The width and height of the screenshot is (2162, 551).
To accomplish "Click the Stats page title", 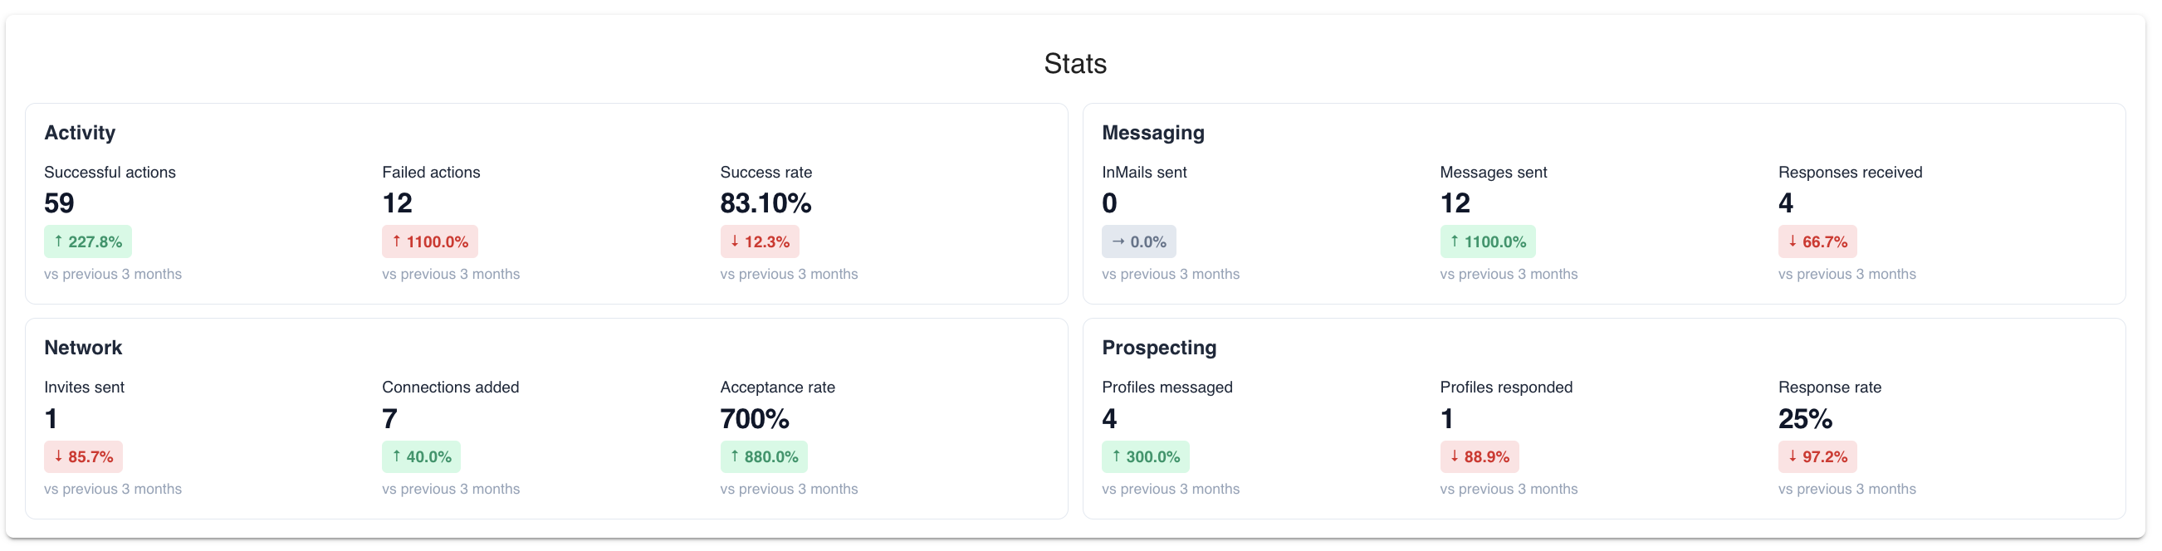I will pos(1075,64).
